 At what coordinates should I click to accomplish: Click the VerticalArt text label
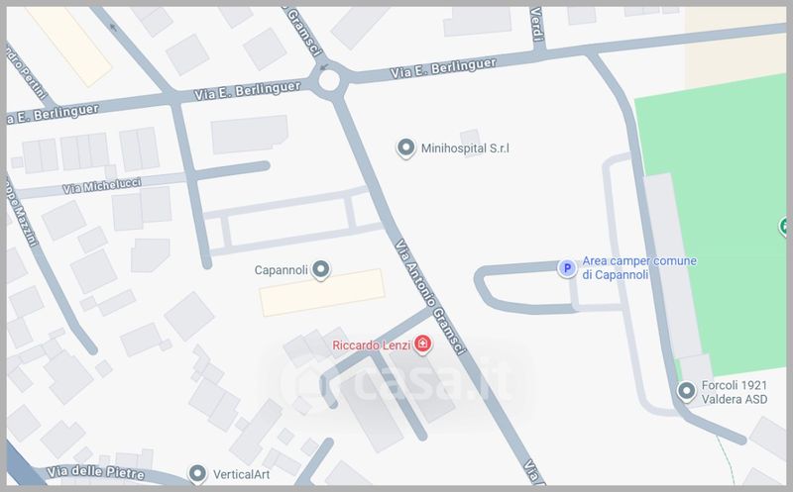(x=241, y=474)
